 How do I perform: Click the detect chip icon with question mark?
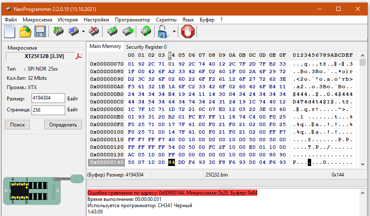[145, 32]
